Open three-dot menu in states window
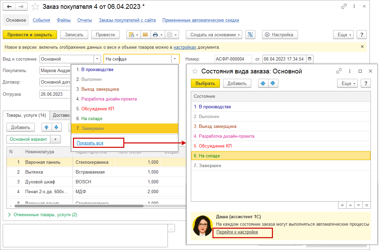This screenshot has height=250, width=380. pyautogui.click(x=350, y=71)
